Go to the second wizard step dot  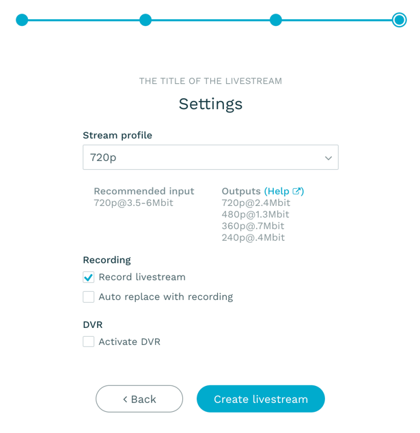tap(145, 20)
